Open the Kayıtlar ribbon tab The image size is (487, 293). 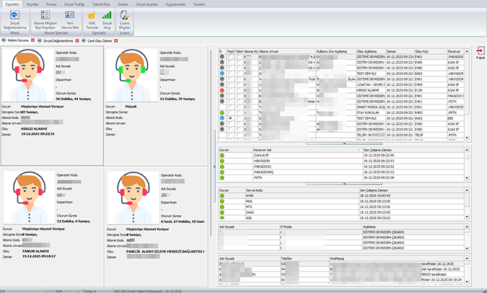(x=32, y=4)
